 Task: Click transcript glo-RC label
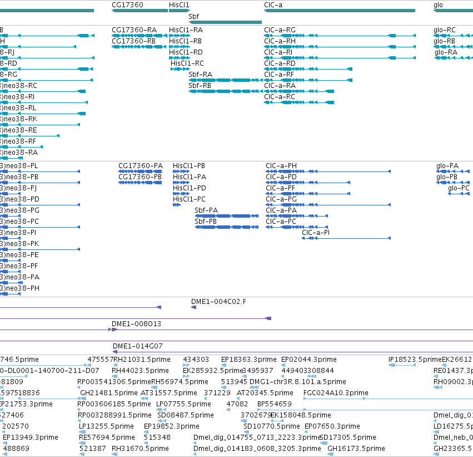(444, 30)
